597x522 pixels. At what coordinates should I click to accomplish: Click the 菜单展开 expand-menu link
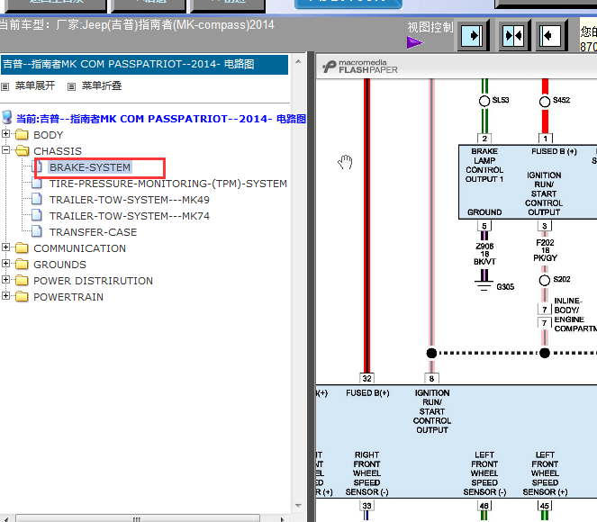tap(34, 85)
